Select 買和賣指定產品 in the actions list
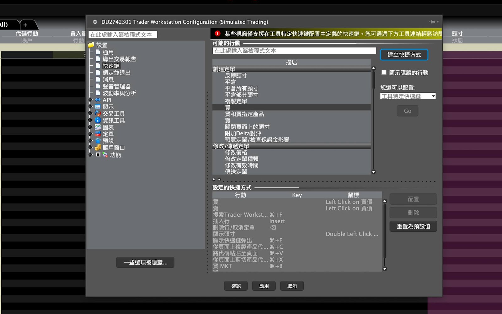The width and height of the screenshot is (502, 314). coord(291,114)
